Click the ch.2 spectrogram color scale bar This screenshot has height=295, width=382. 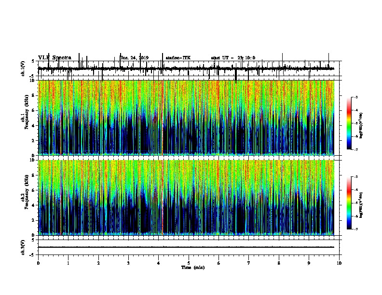(349, 203)
